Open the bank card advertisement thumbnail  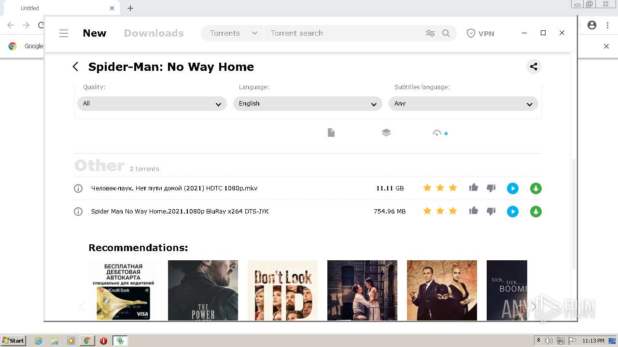click(x=124, y=290)
